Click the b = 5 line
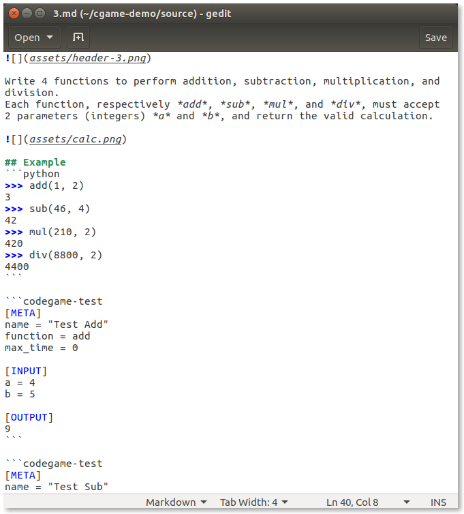This screenshot has height=514, width=464. (20, 394)
